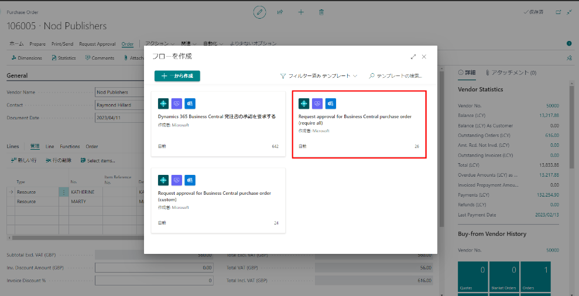Click the delete trash icon
This screenshot has width=579, height=296.
tap(321, 12)
